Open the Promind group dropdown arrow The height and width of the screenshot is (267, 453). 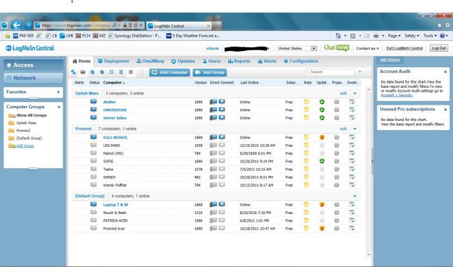tap(355, 129)
